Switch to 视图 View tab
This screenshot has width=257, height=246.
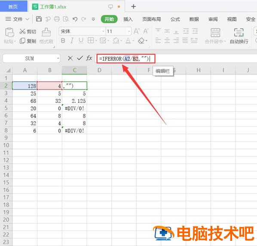(x=232, y=19)
